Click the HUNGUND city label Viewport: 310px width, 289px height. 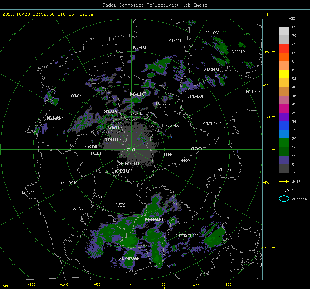163,103
